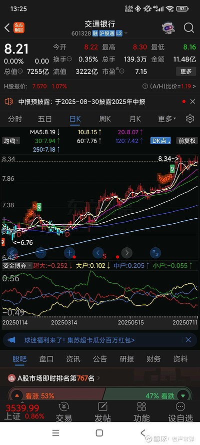
Task: Switch to the 分时 chart tab
Action: click(x=14, y=119)
